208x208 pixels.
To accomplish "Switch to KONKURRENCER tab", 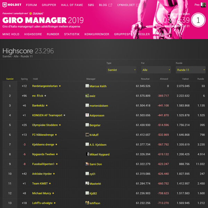I will pos(97,34).
